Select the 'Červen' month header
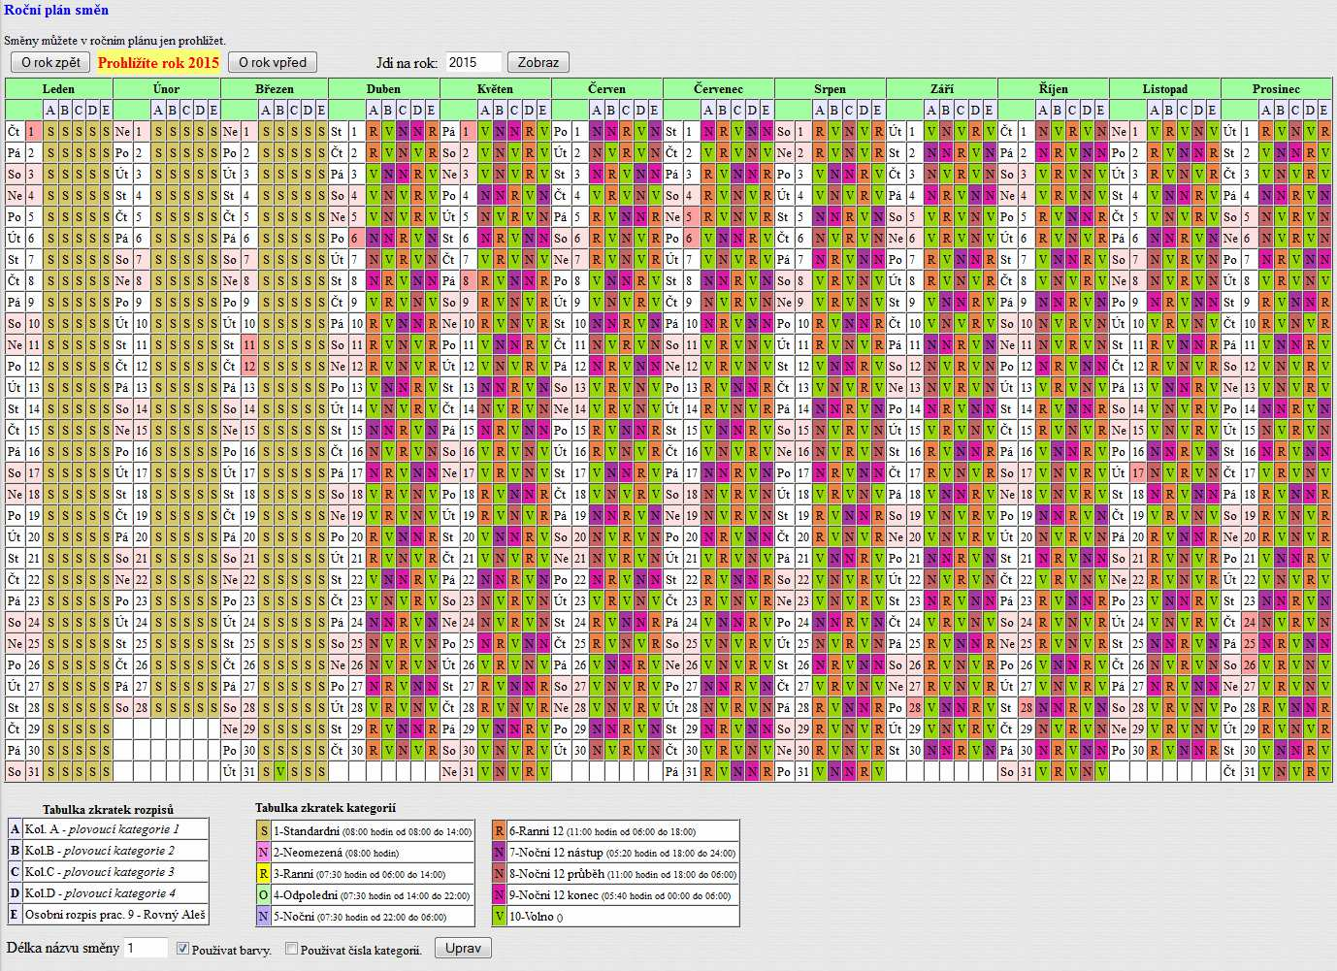The width and height of the screenshot is (1337, 971). coord(606,88)
